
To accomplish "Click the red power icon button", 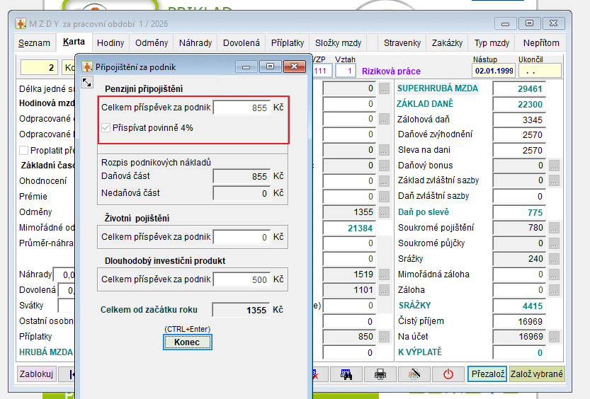I will tap(448, 374).
